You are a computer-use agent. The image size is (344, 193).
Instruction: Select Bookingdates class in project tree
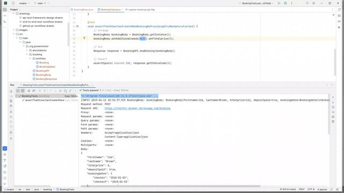pos(47,66)
